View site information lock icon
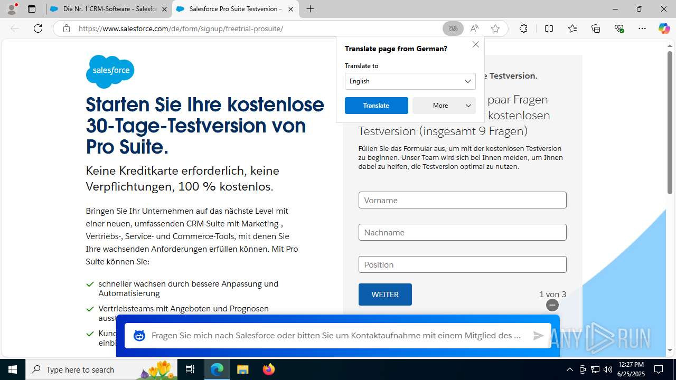 [66, 28]
